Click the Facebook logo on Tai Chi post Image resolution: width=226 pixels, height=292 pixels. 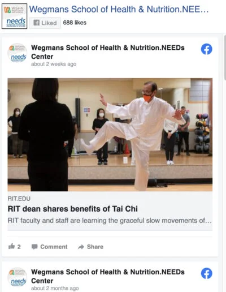(x=206, y=49)
